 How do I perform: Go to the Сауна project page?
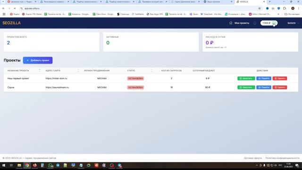[x=264, y=87]
